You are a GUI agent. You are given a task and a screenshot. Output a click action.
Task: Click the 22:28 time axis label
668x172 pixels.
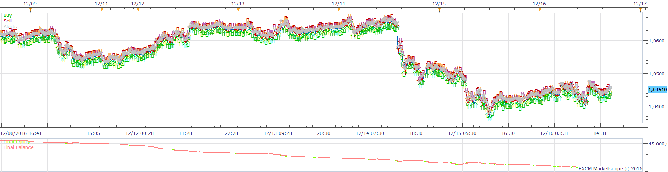(231, 133)
